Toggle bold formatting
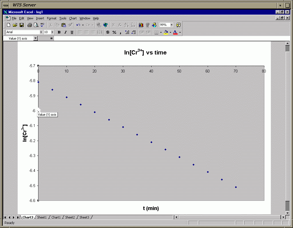The height and width of the screenshot is (228, 293). click(59, 32)
